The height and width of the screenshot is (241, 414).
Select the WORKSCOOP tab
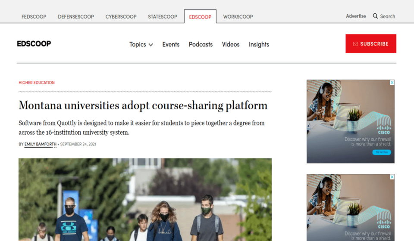[x=238, y=17]
